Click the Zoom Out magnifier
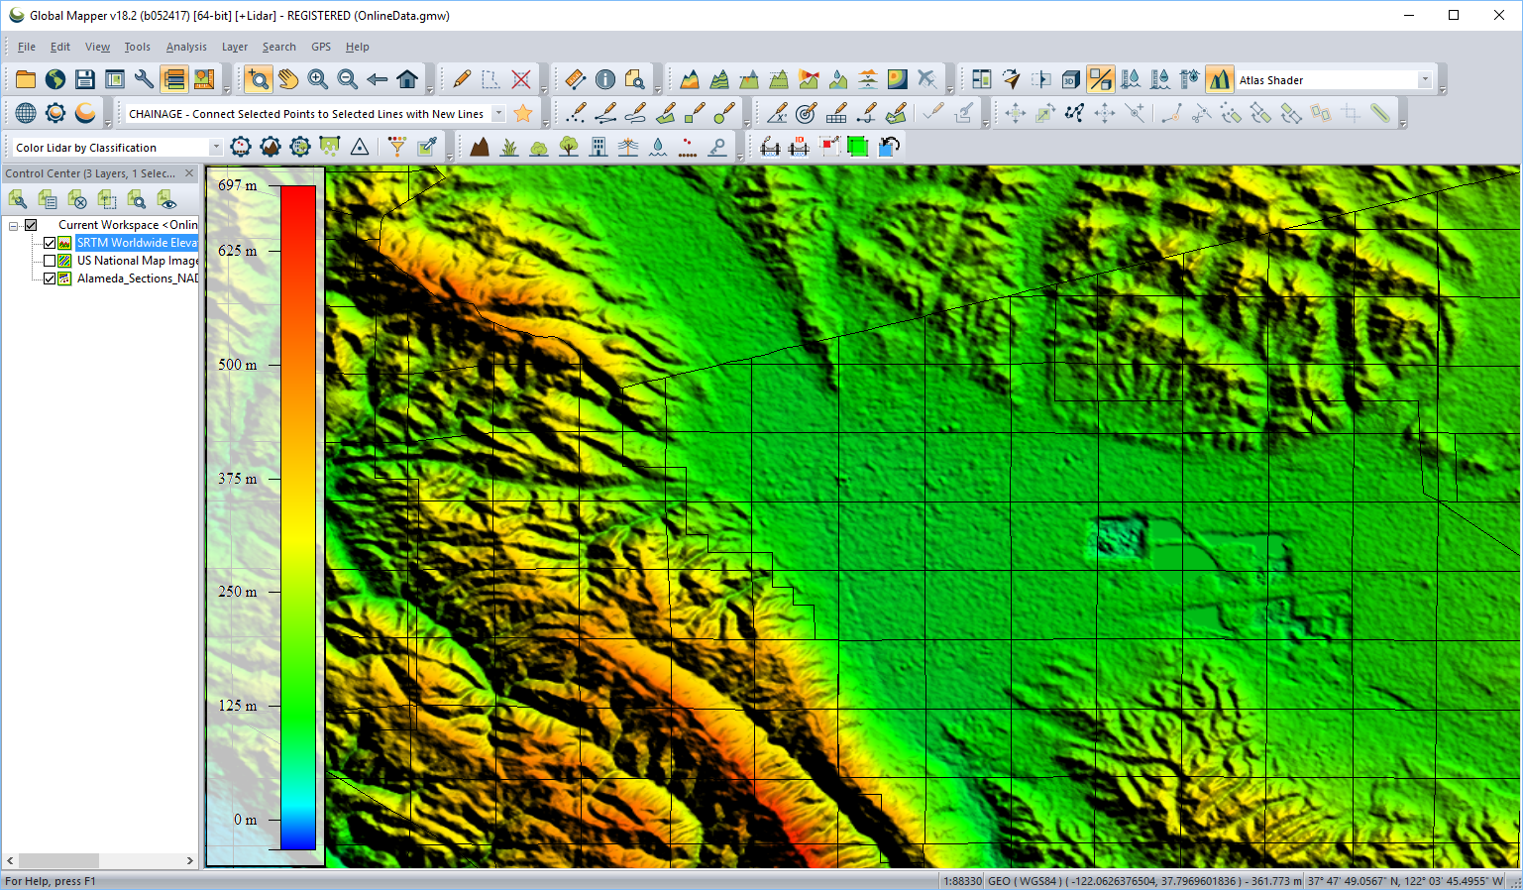 point(348,79)
